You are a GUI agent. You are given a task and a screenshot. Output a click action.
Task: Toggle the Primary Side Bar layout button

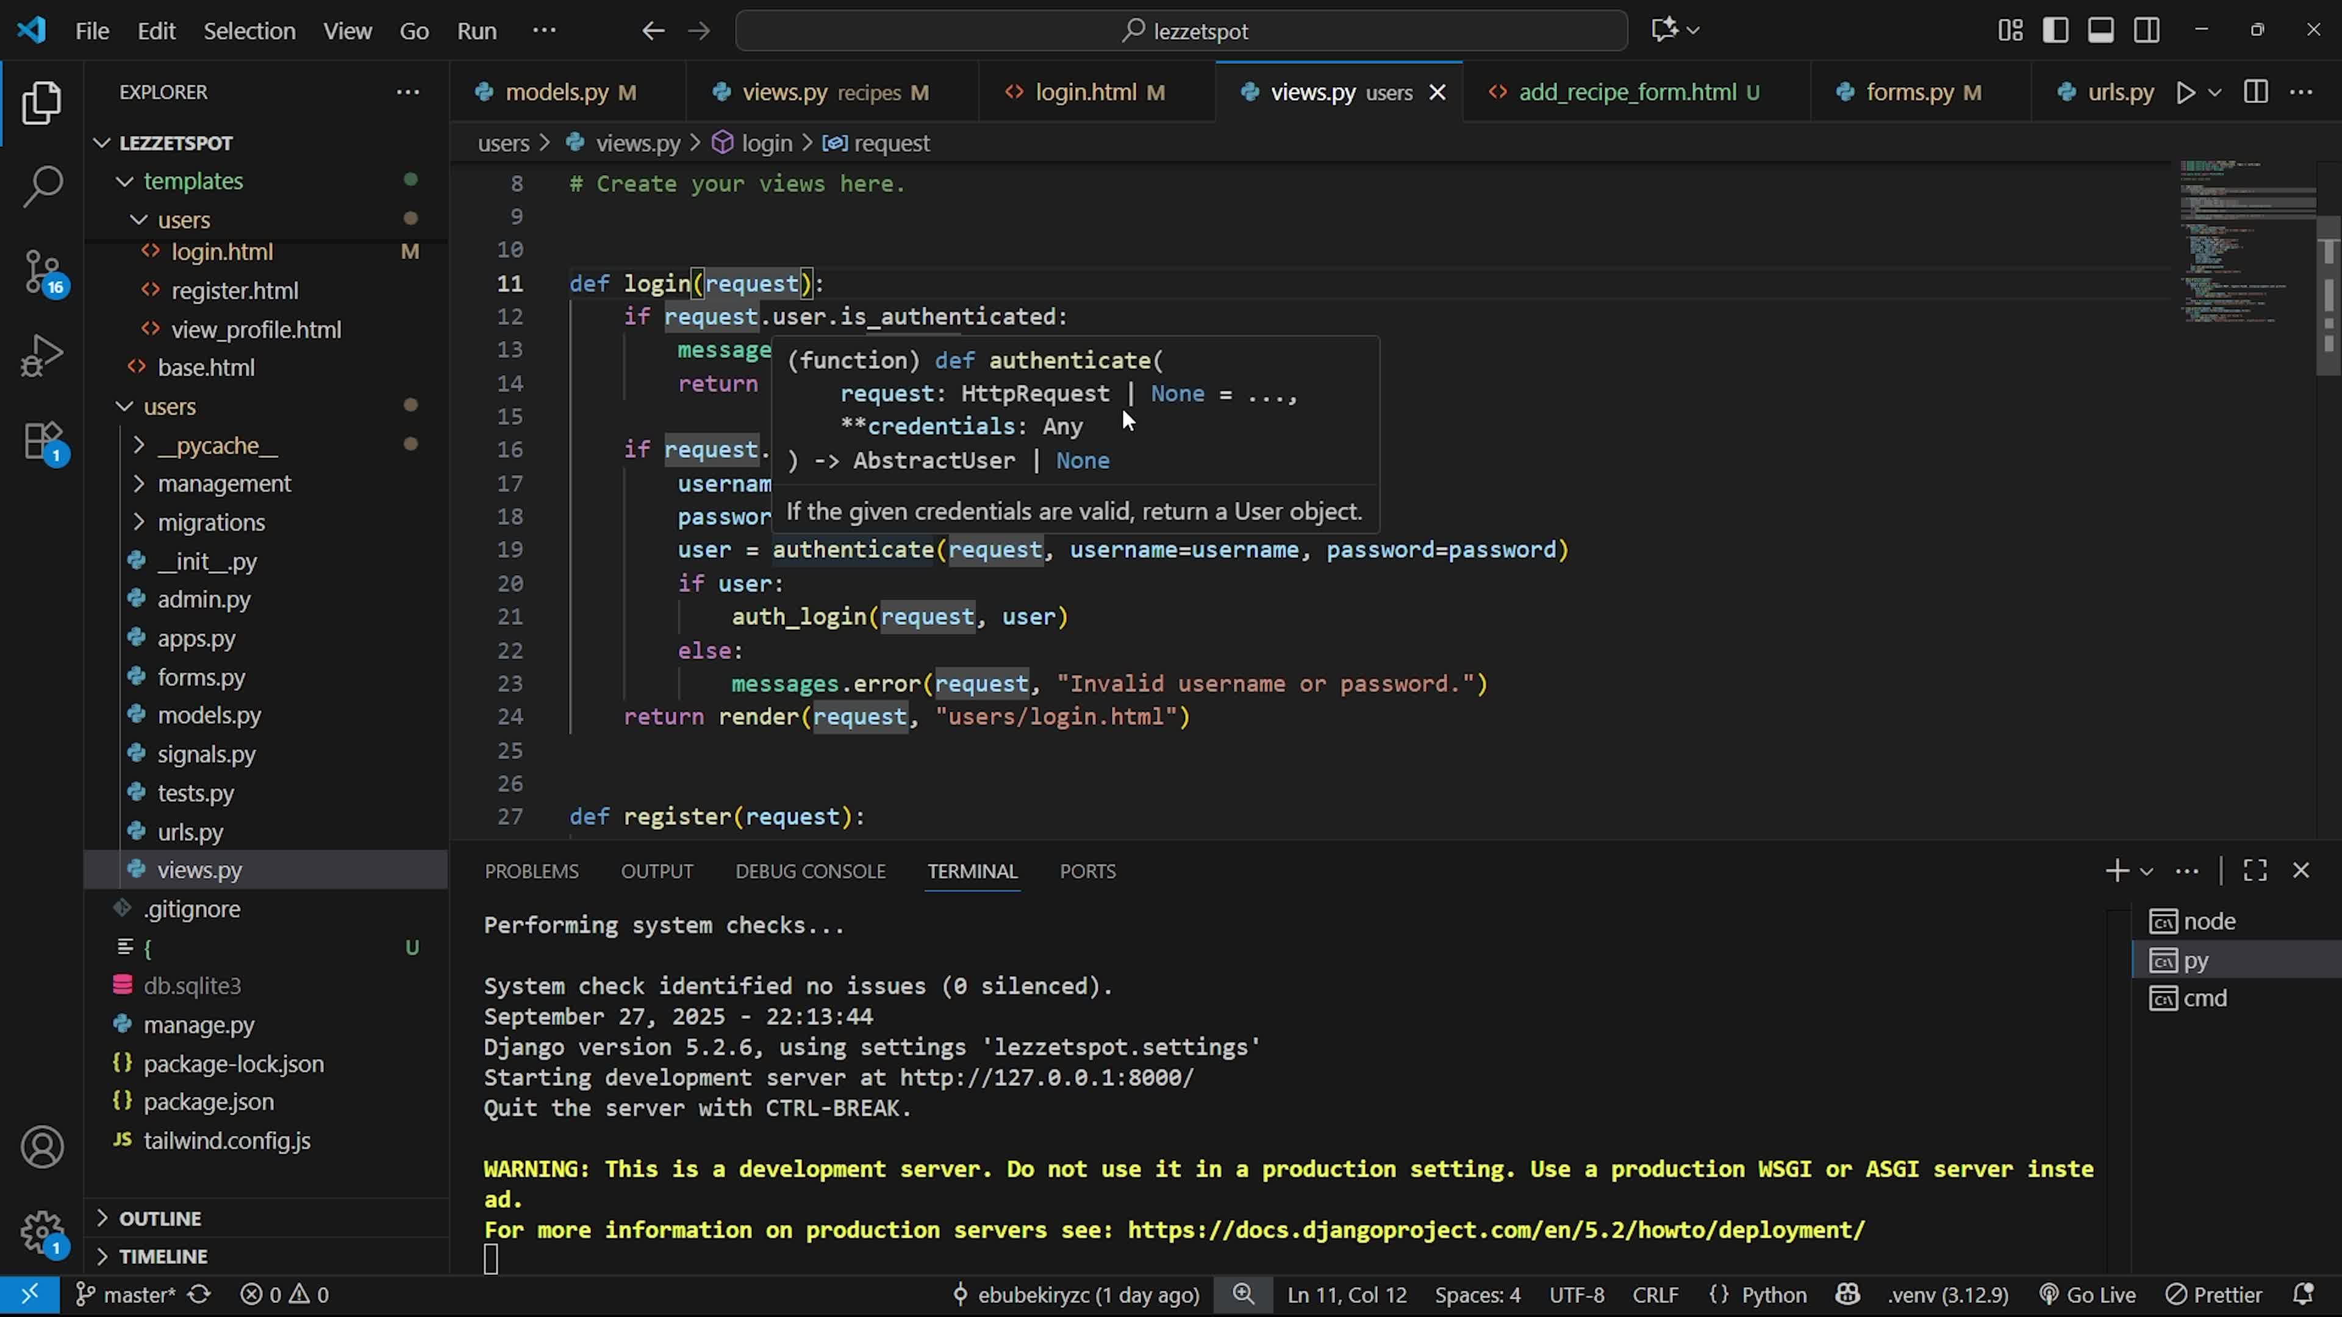[2055, 31]
